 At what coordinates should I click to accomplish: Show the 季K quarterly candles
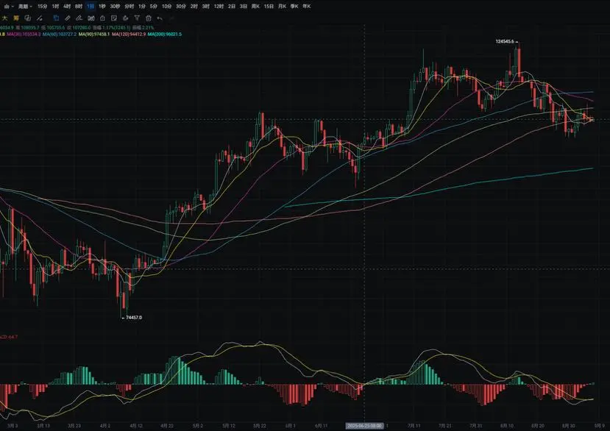pyautogui.click(x=294, y=6)
